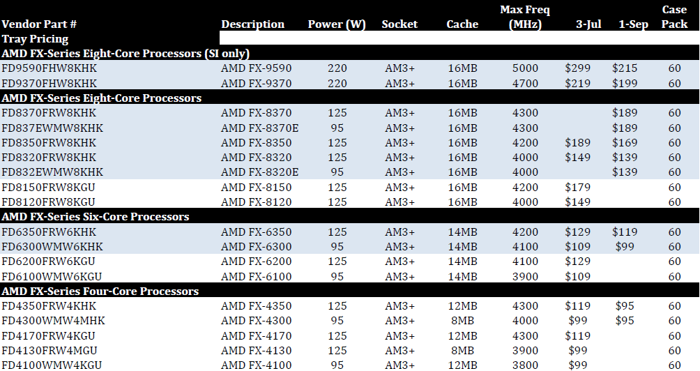This screenshot has height=371, width=700.
Task: Click the $299 price for FX-9590
Action: tap(578, 68)
